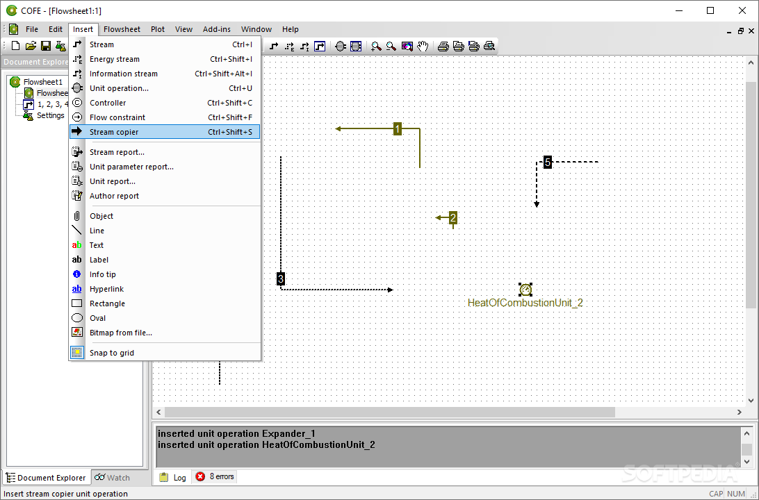Screen dimensions: 759x500
Task: Click the New document toolbar icon
Action: [x=15, y=46]
